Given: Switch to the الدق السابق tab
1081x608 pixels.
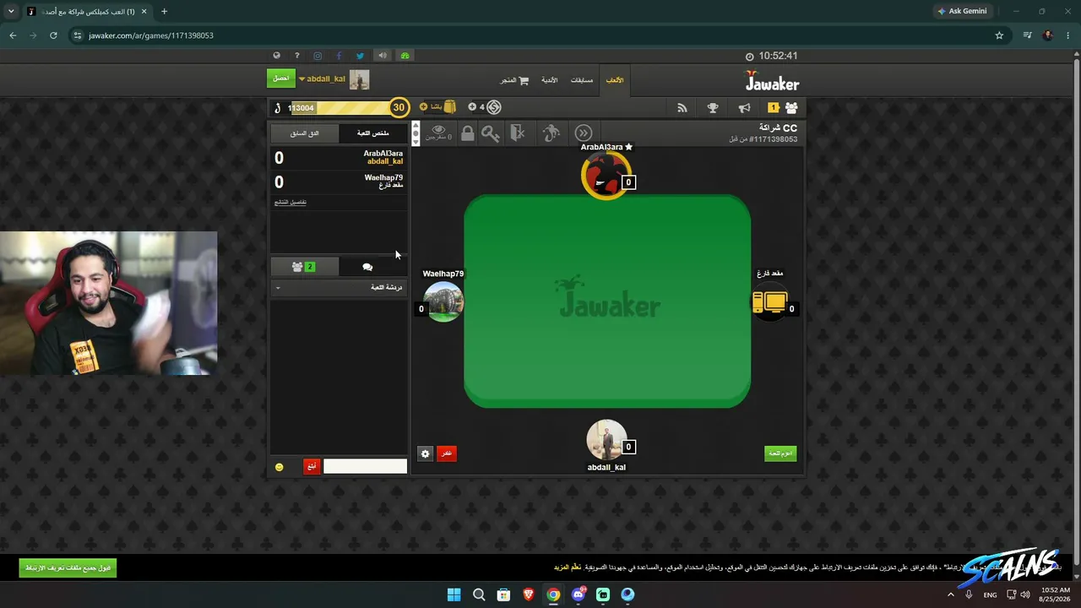Looking at the screenshot, I should 305,133.
